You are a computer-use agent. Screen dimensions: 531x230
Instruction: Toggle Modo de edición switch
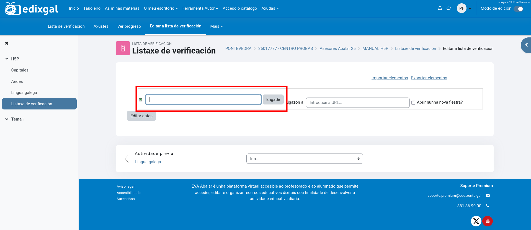click(518, 9)
